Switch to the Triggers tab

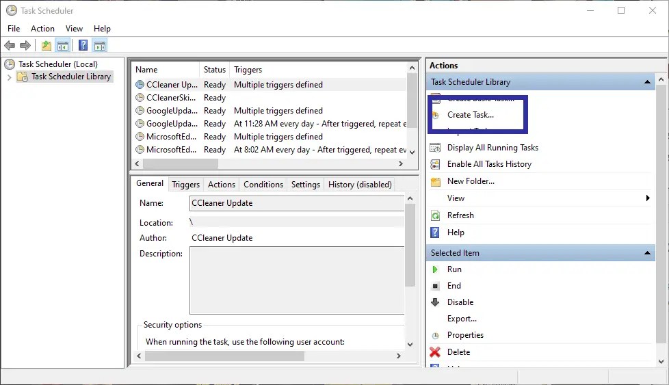(x=185, y=185)
